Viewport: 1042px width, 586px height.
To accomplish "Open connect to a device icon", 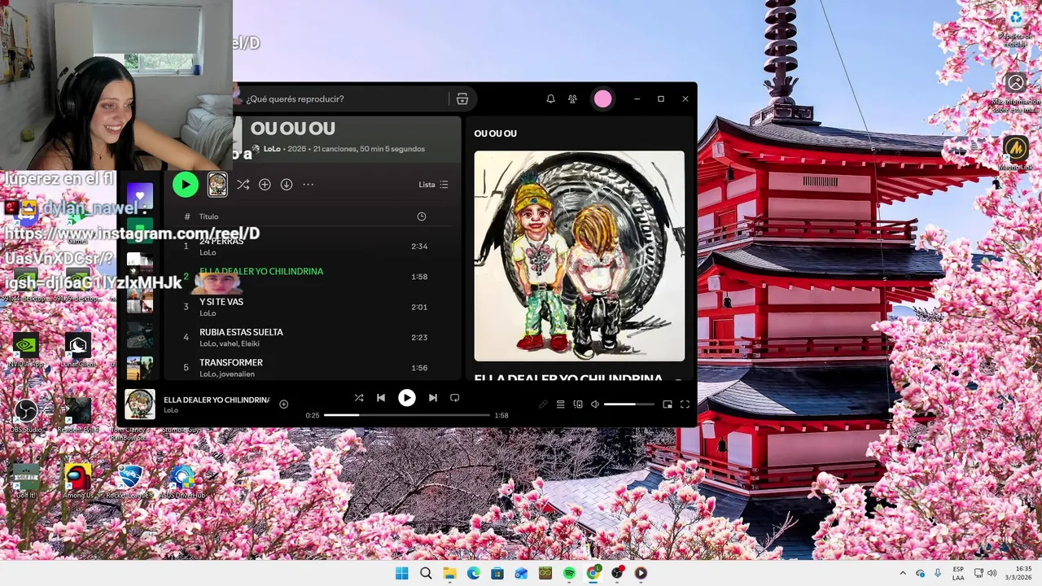I will 578,405.
